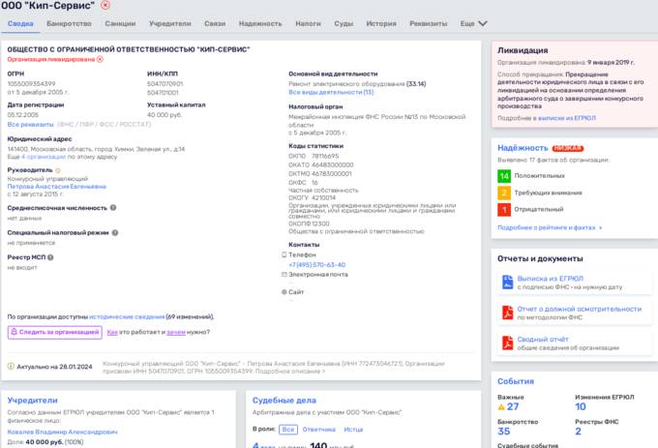Screen dimensions: 658x448
Task: Open 'Выписка из ЕГРЮЛ' report link
Action: [551, 279]
